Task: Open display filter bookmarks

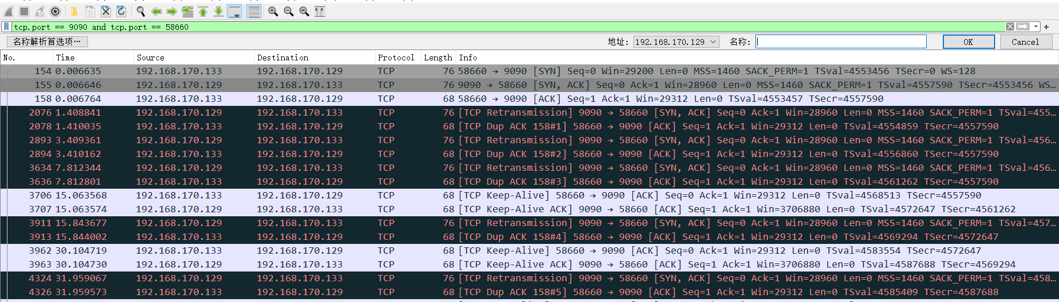Action: (x=6, y=27)
